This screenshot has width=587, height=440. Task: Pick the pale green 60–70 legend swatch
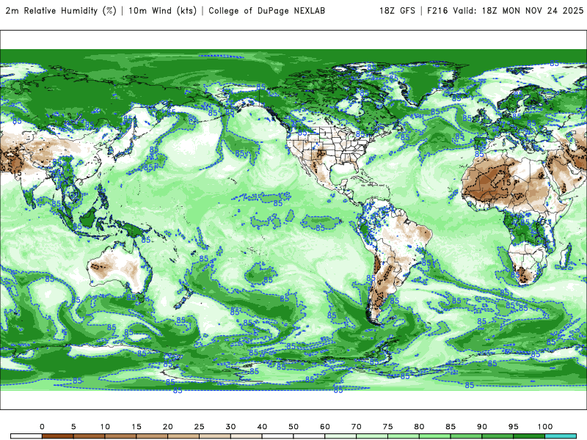click(340, 436)
